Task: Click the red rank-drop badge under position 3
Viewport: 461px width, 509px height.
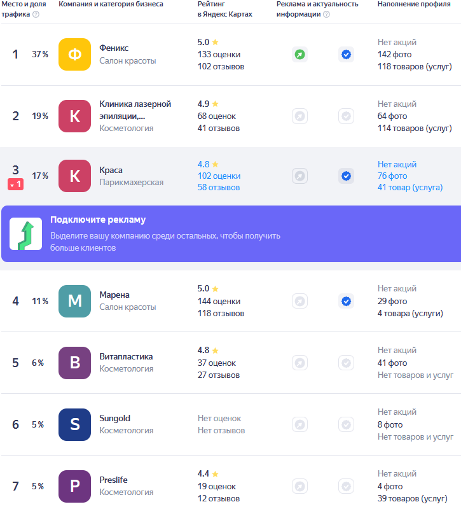Action: point(15,185)
